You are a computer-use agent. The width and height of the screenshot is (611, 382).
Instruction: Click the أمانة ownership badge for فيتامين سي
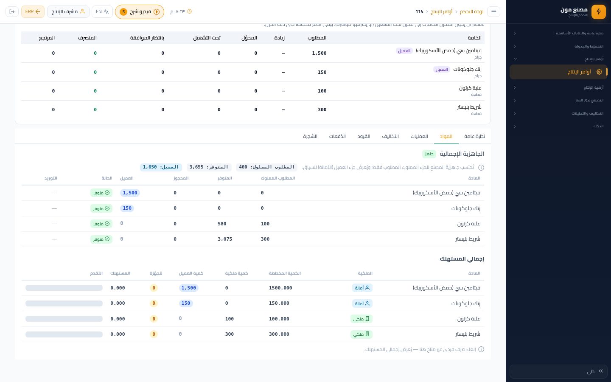tap(362, 288)
